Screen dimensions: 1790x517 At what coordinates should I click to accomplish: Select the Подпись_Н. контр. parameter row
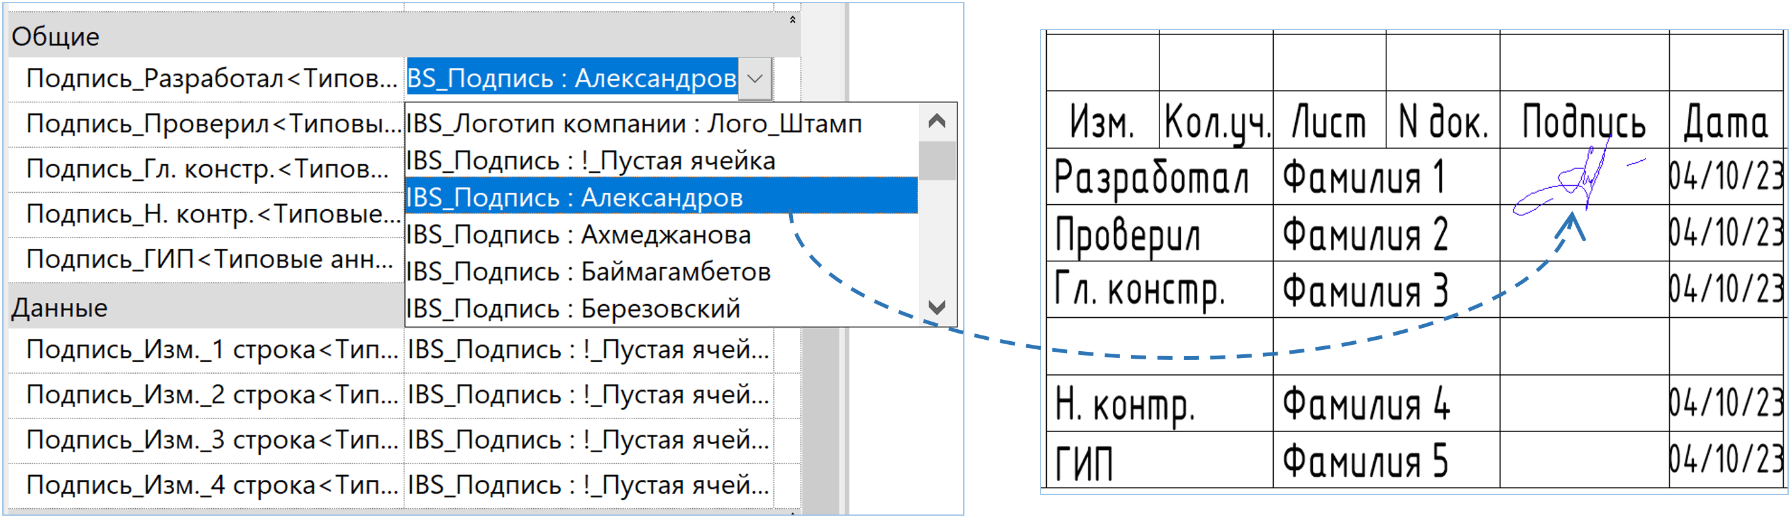206,214
